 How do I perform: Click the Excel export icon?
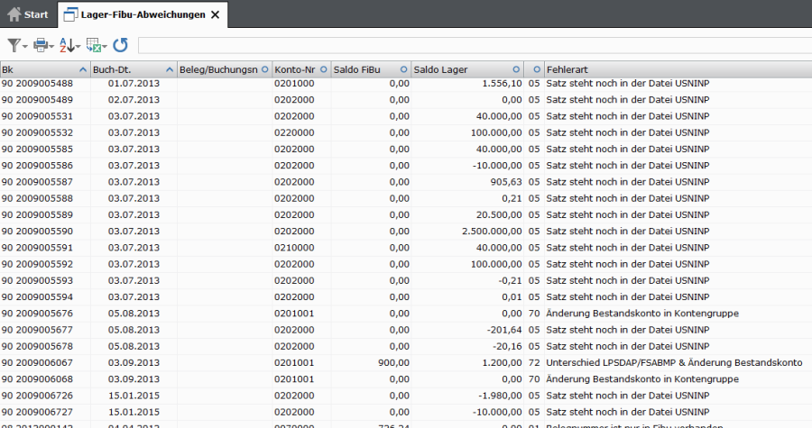pos(93,45)
